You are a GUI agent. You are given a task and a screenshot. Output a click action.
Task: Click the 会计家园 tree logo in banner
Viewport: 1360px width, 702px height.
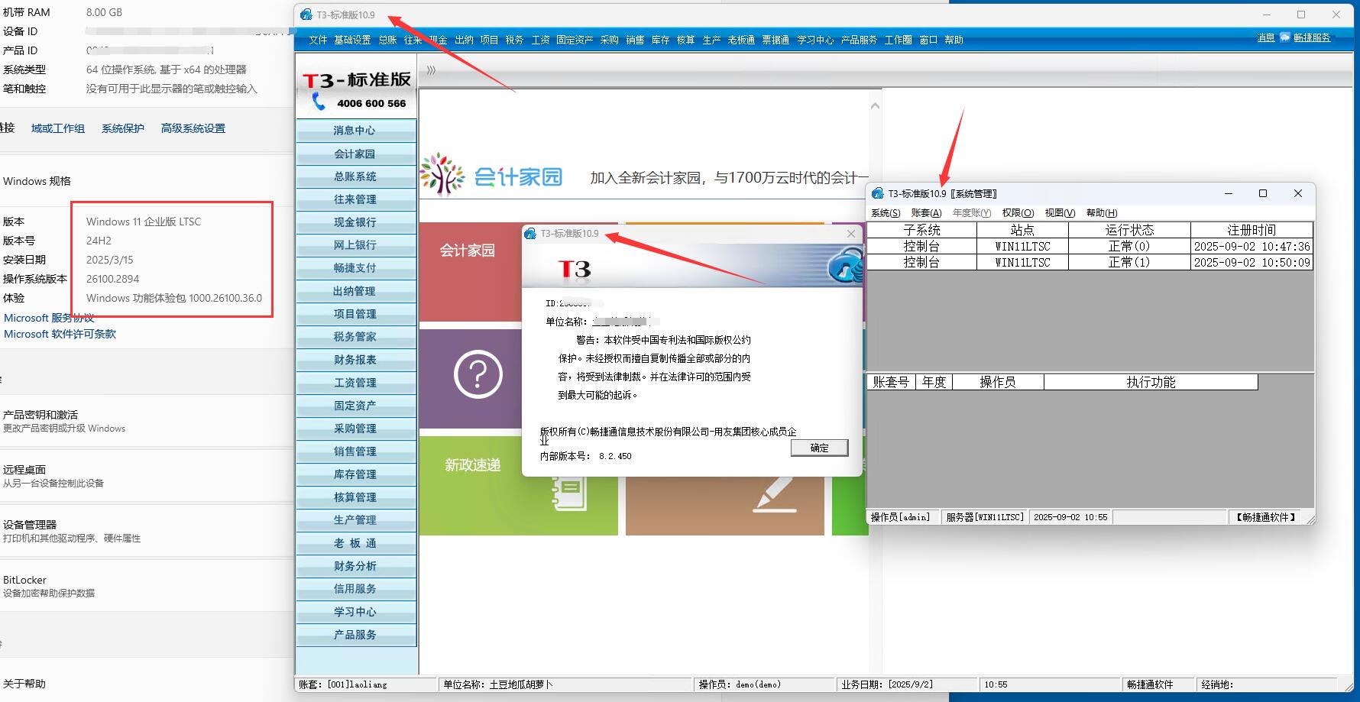pyautogui.click(x=442, y=175)
